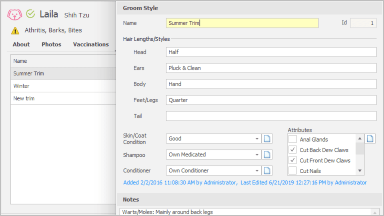Switch to the Vaccinations tab
This screenshot has width=384, height=216.
(x=91, y=44)
